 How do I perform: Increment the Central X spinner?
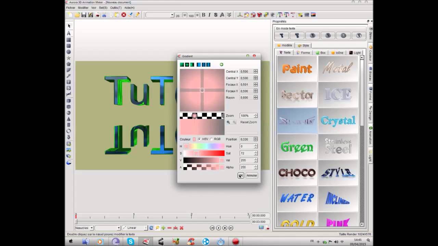click(x=256, y=70)
